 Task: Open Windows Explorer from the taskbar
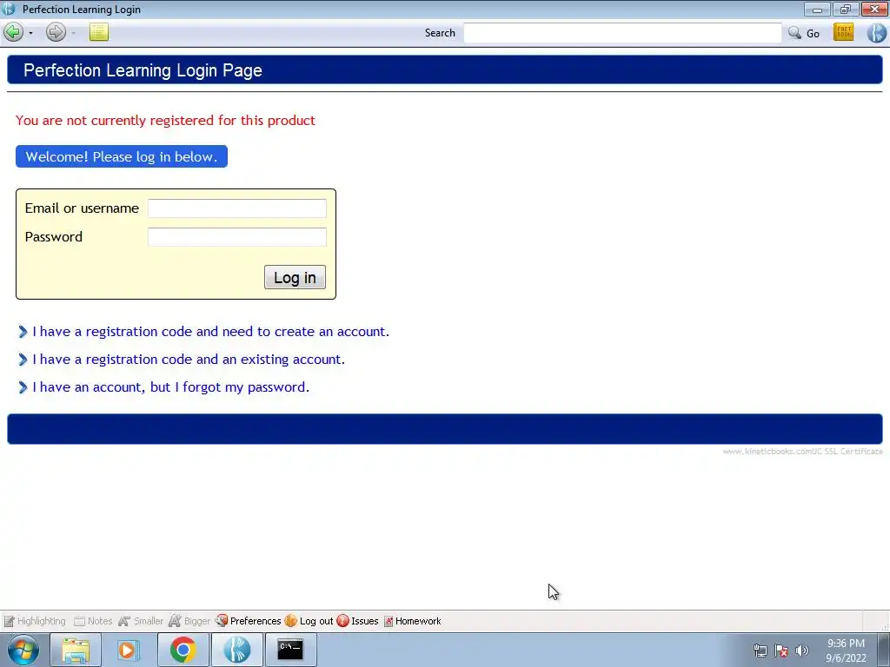click(x=76, y=650)
